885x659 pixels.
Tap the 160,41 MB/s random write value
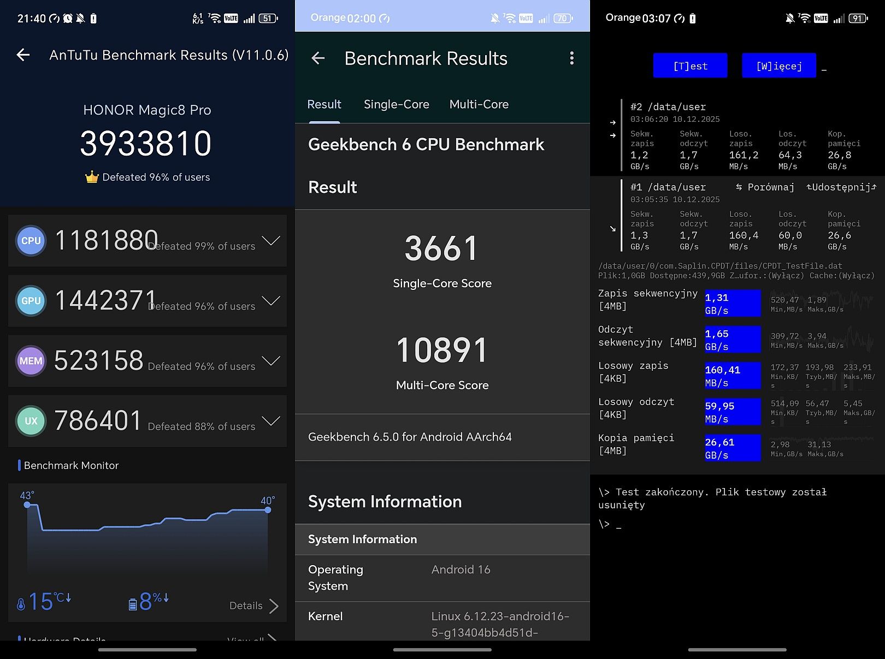pos(733,376)
